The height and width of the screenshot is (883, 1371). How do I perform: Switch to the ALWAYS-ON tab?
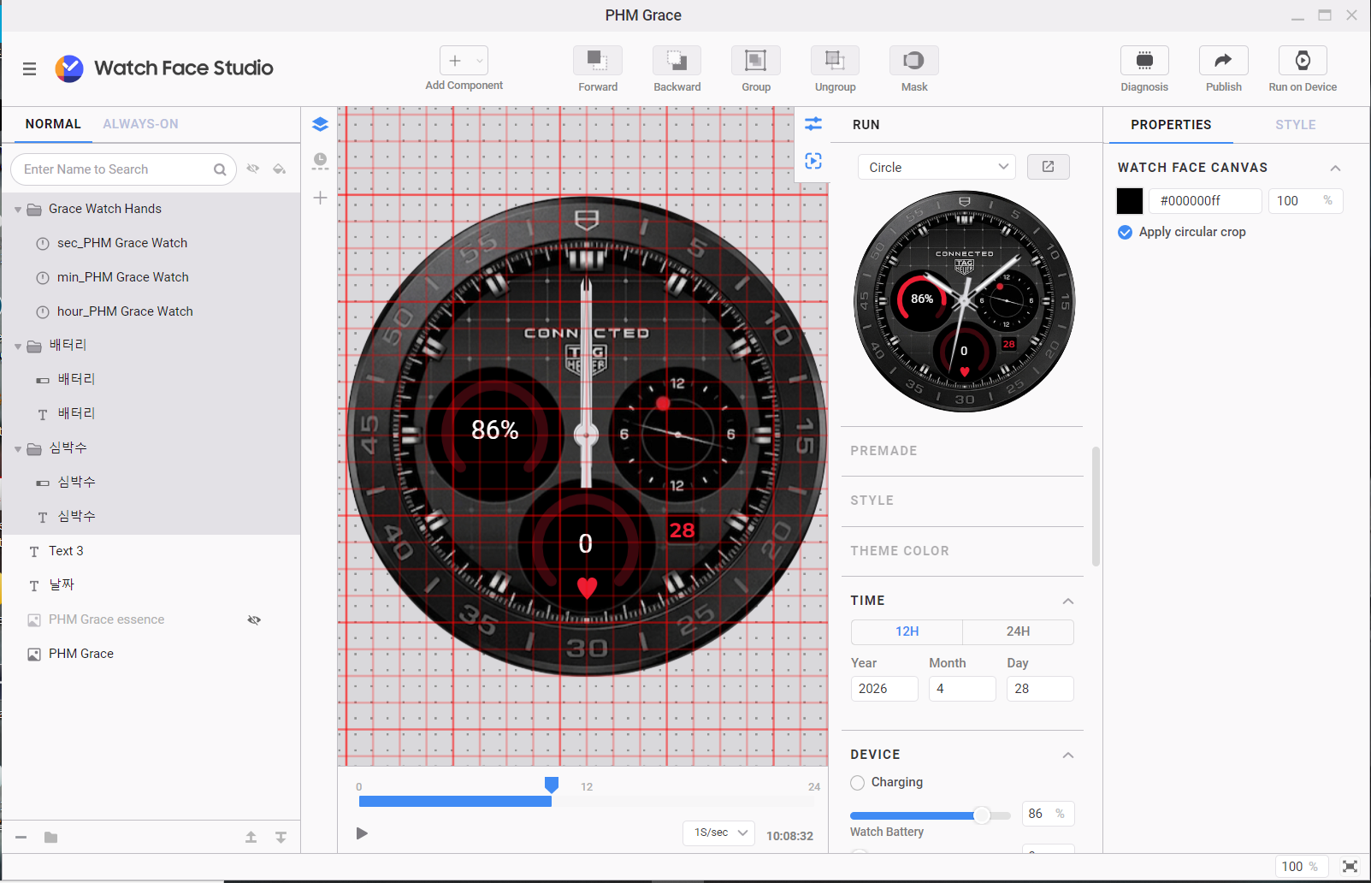[140, 124]
